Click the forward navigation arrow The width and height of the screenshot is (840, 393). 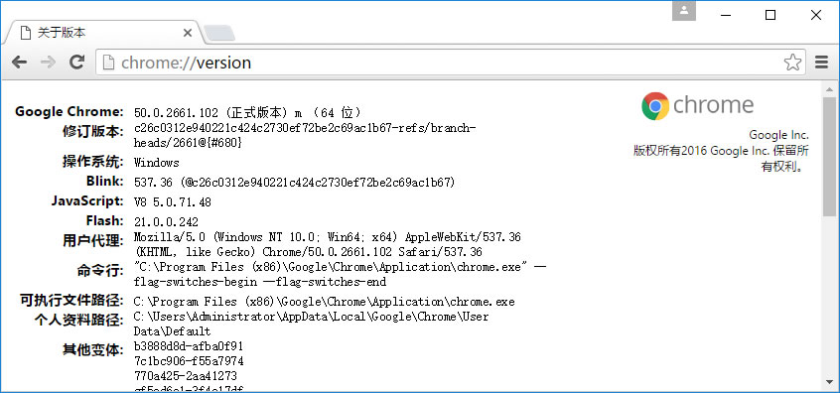(x=49, y=63)
